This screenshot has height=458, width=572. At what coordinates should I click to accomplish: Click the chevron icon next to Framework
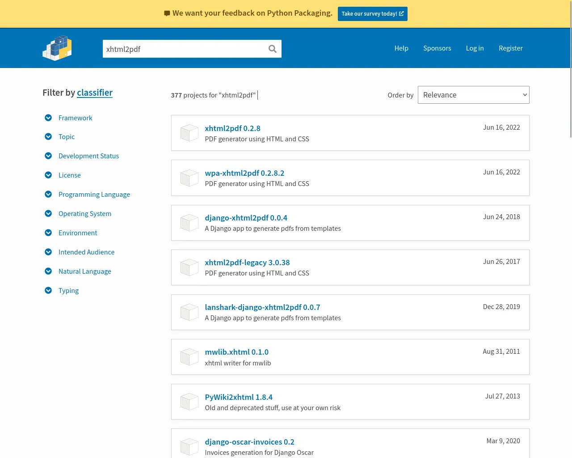[x=48, y=118]
